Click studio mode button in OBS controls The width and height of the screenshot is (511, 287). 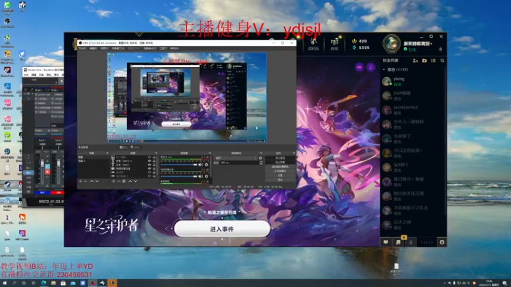[x=280, y=171]
